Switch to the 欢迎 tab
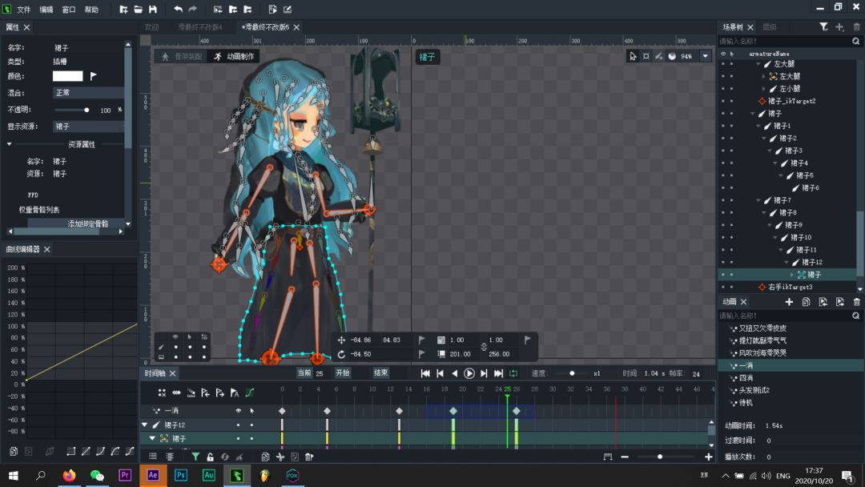The width and height of the screenshot is (865, 487). [151, 27]
